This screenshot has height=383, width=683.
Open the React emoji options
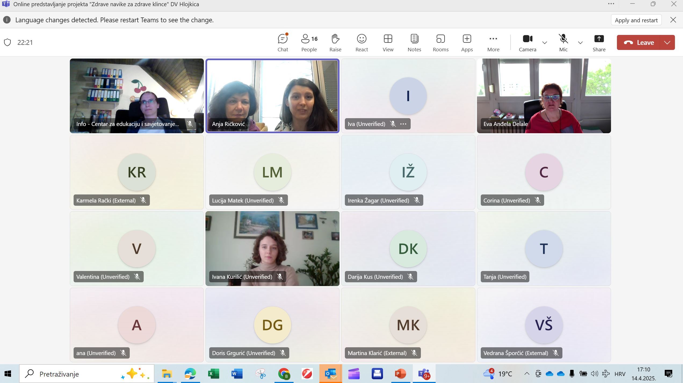tap(362, 43)
